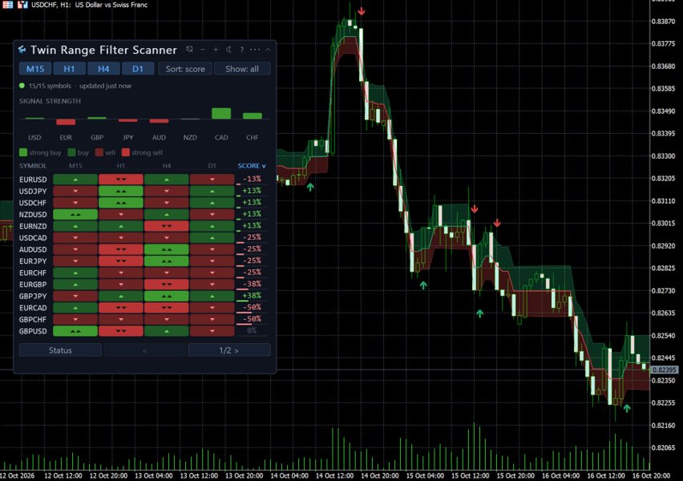Toggle the dark mode moon icon
683x481 pixels.
(x=228, y=50)
